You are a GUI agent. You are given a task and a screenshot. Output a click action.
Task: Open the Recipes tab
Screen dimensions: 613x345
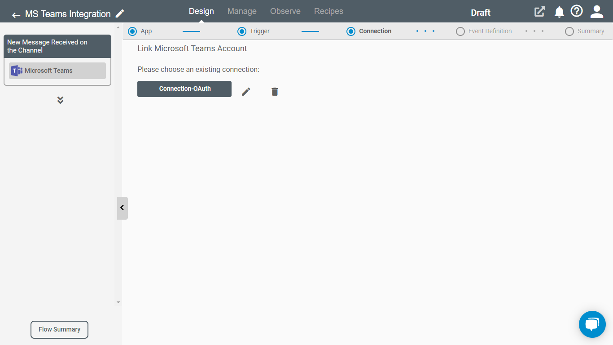[328, 11]
